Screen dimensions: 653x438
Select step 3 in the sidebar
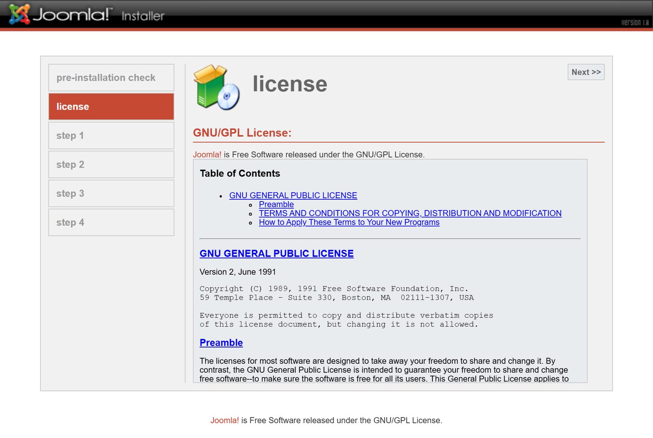coord(111,193)
